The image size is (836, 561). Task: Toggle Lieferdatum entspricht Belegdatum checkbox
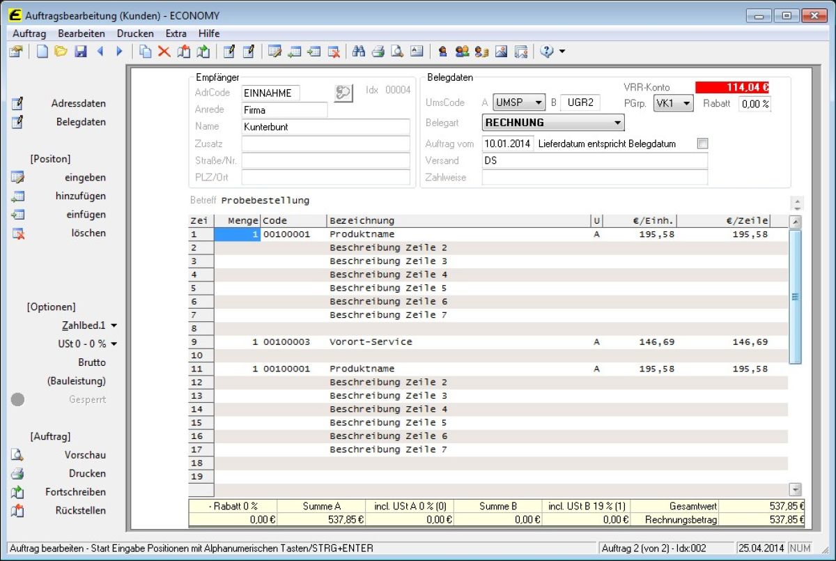click(702, 144)
